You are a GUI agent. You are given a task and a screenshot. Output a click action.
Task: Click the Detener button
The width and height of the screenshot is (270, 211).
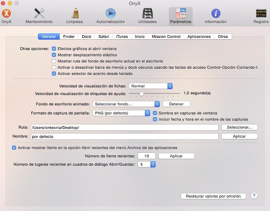(x=176, y=104)
